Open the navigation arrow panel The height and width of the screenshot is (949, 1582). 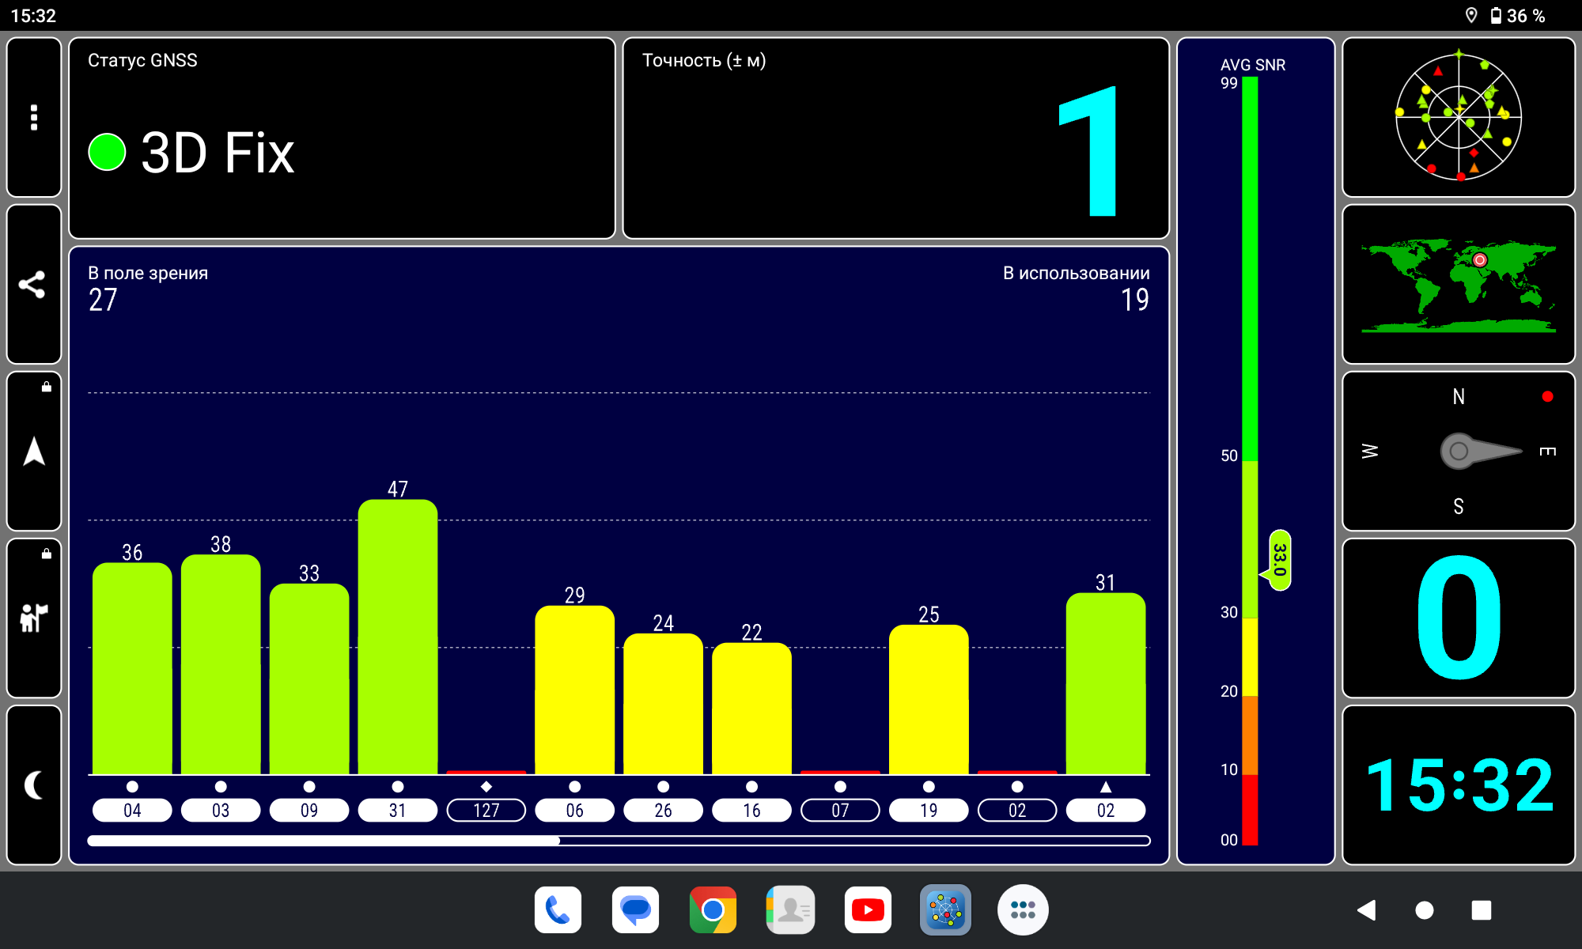[34, 452]
